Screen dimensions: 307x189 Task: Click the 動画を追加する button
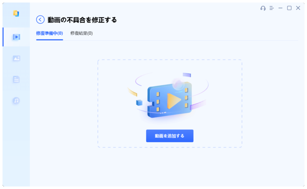(170, 136)
